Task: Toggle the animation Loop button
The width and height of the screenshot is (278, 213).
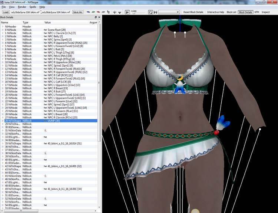Action: coord(150,12)
